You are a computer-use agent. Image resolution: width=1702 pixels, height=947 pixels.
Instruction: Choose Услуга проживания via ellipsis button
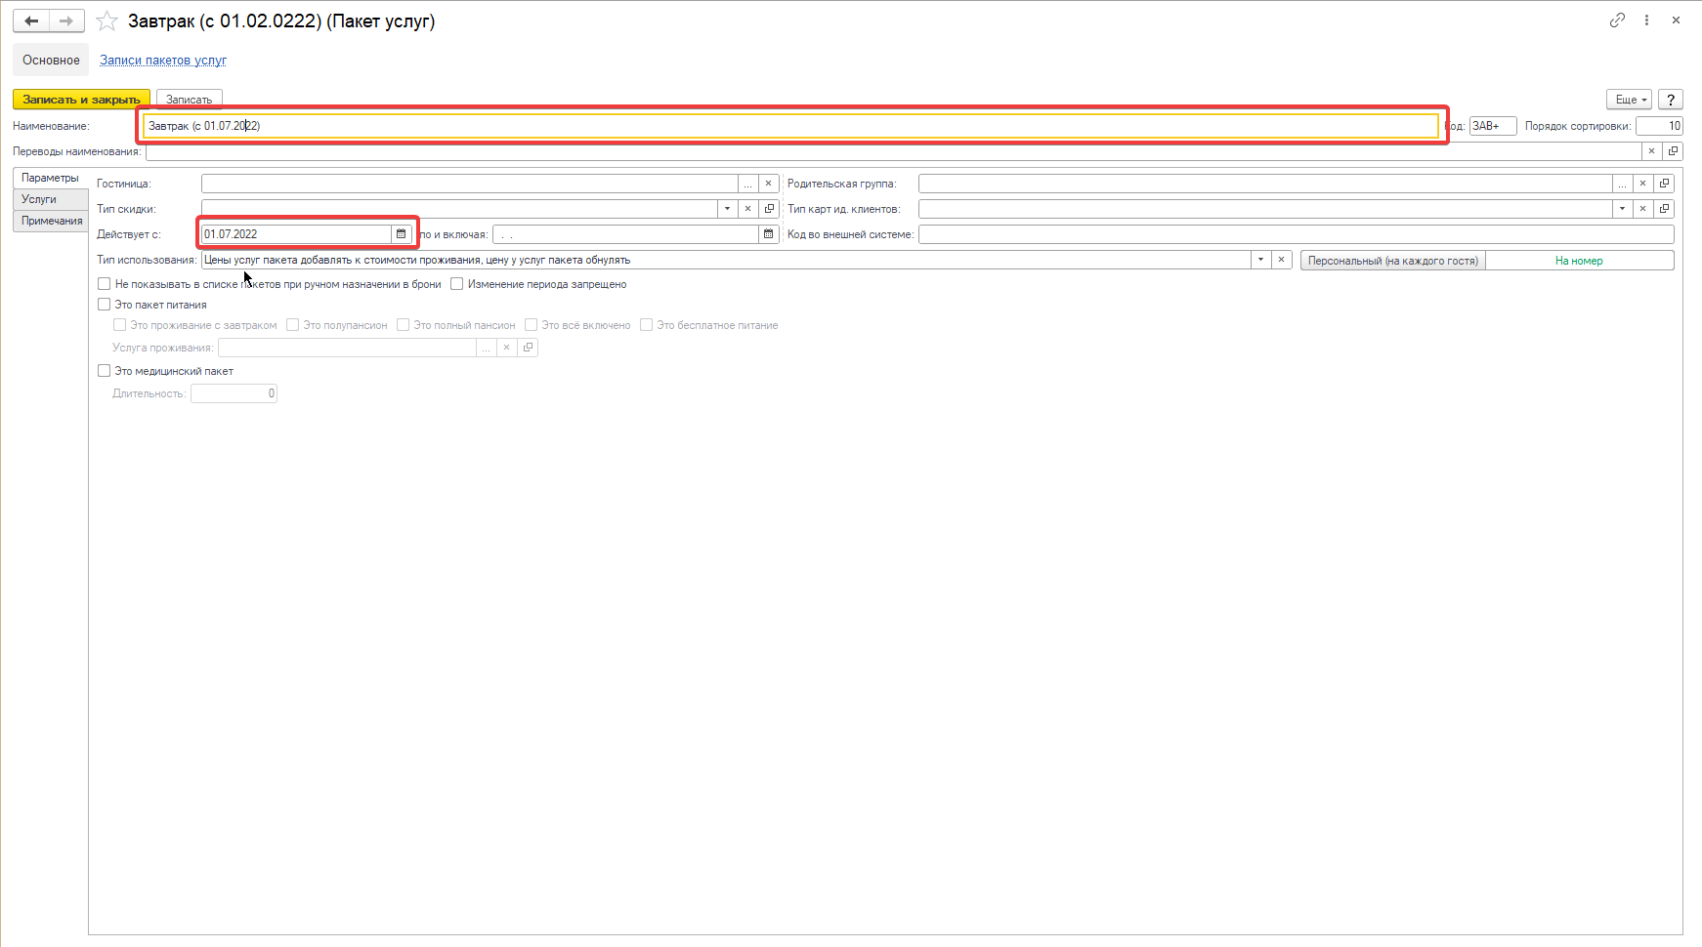pyautogui.click(x=486, y=348)
